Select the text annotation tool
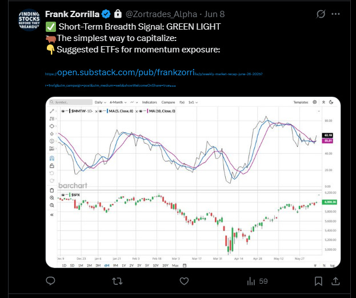356x298 pixels. click(52, 119)
